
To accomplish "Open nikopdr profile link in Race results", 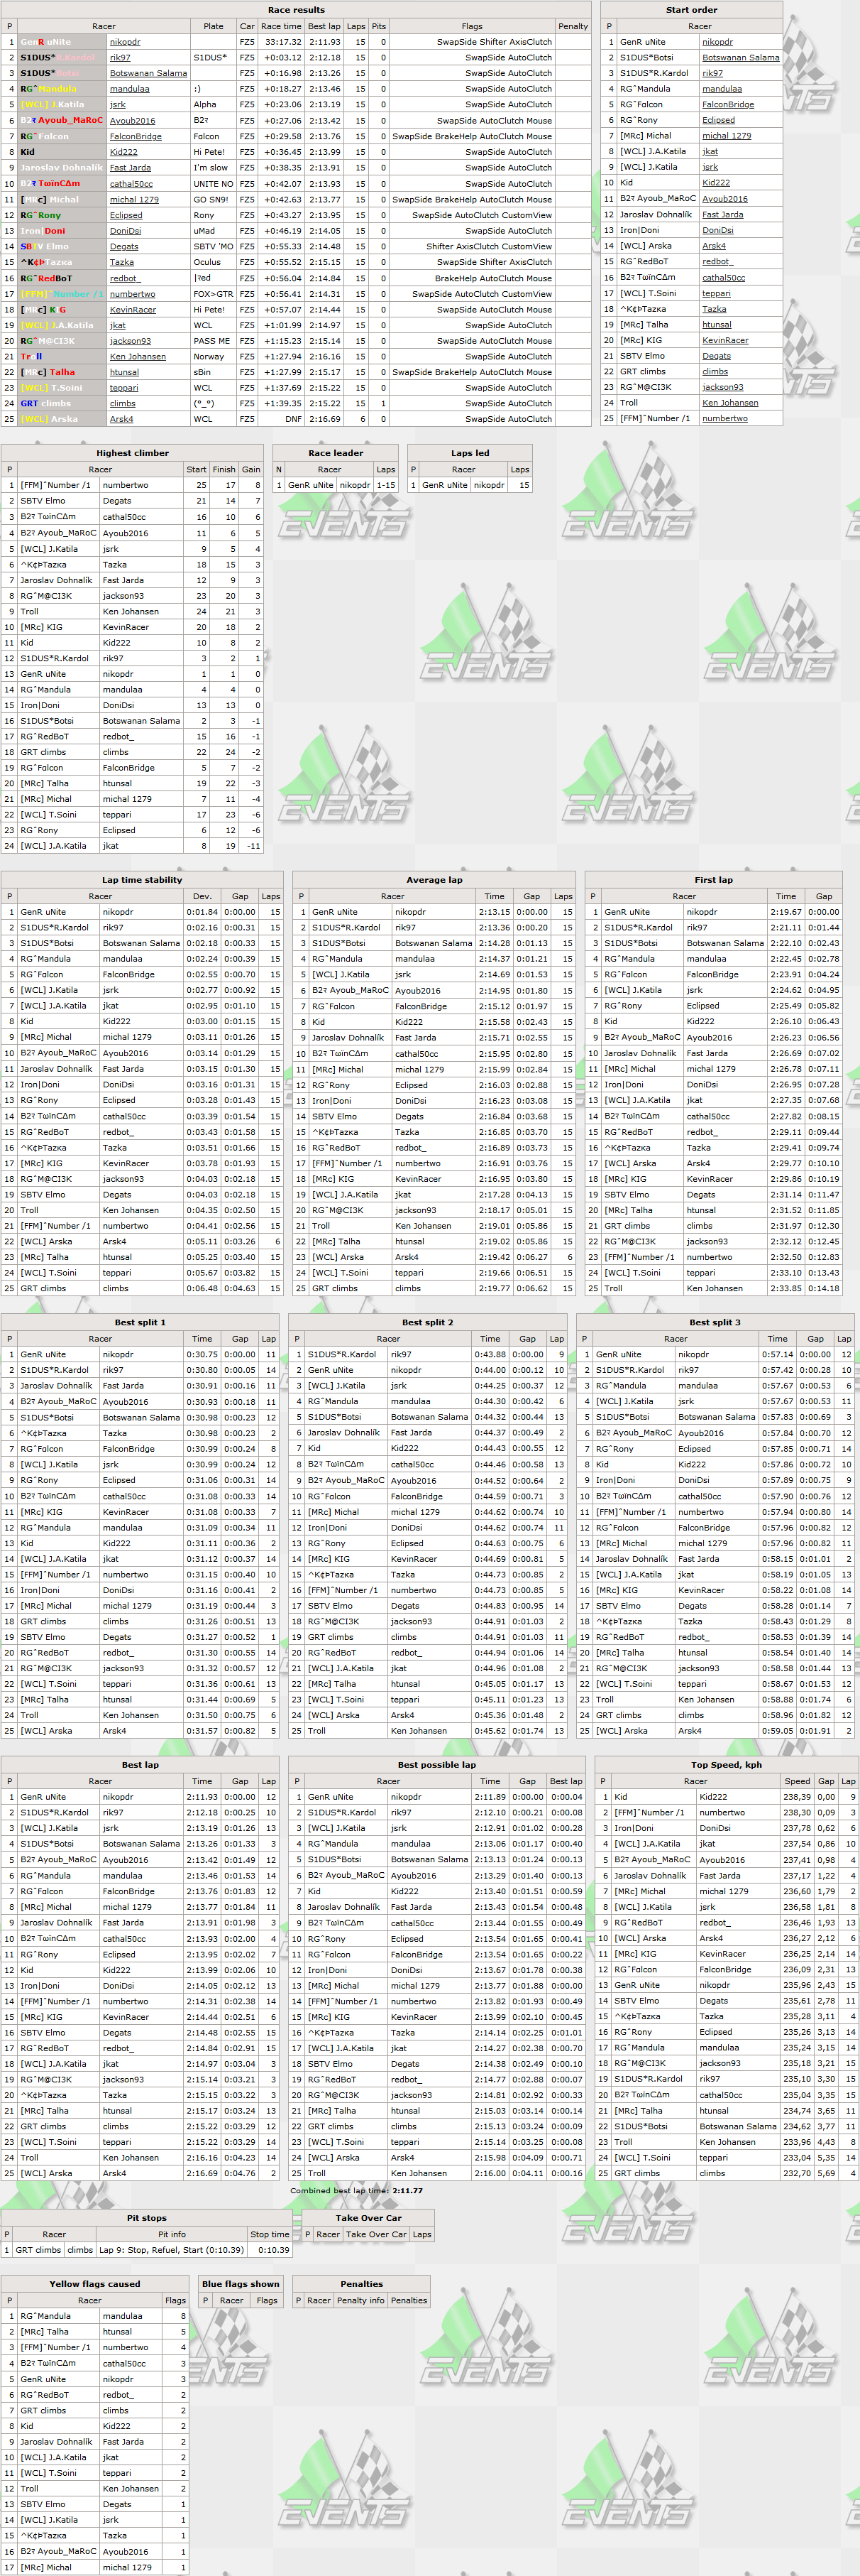I will tap(125, 42).
